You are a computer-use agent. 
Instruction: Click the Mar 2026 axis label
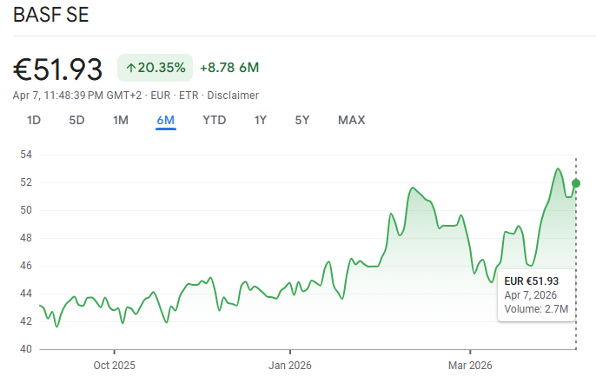pos(470,365)
